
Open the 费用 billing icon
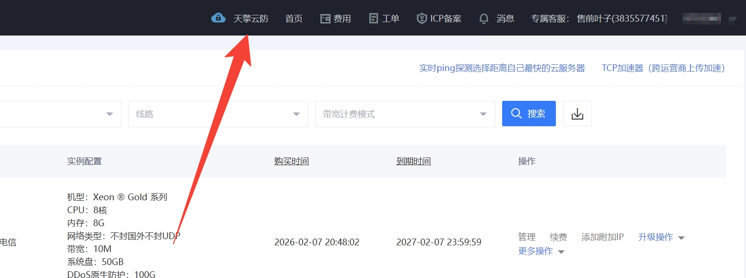tap(325, 19)
